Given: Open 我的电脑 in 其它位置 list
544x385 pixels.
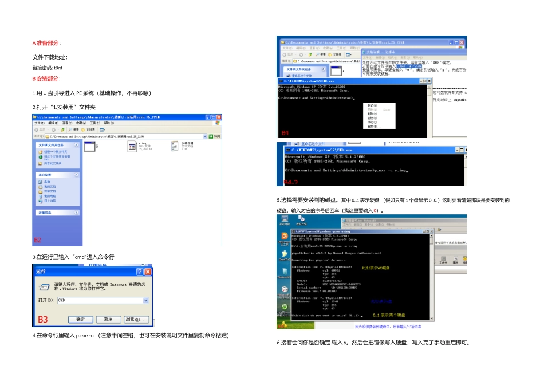Looking at the screenshot, I should (x=47, y=196).
